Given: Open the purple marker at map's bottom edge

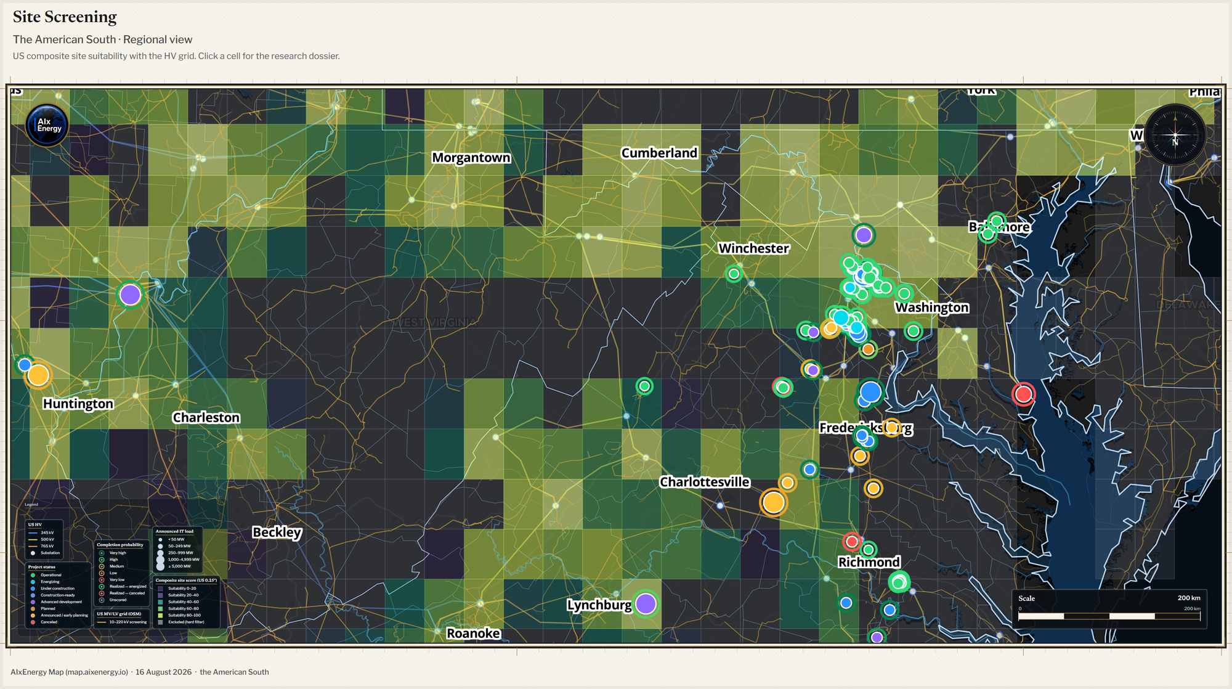Looking at the screenshot, I should coord(877,637).
